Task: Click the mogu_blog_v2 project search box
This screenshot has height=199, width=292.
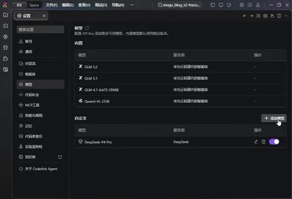Action: pyautogui.click(x=180, y=5)
